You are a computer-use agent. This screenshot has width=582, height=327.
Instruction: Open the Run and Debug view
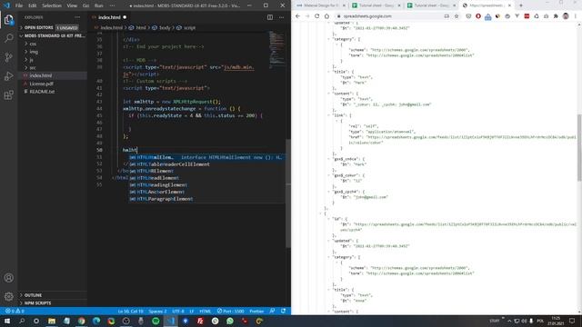pyautogui.click(x=8, y=76)
